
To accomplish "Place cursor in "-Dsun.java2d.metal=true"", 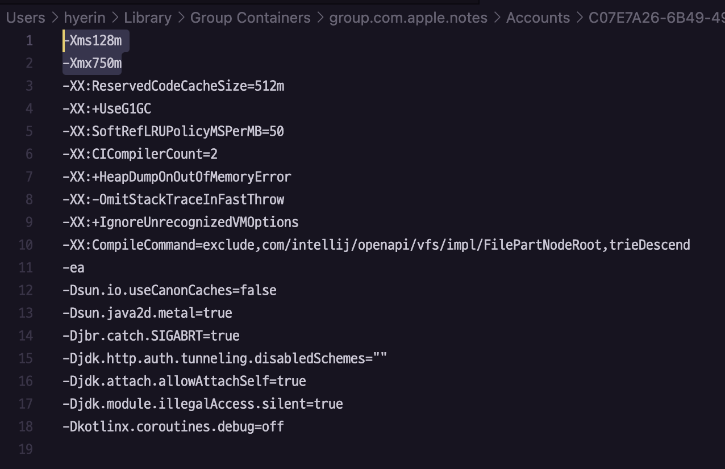I will pos(147,313).
